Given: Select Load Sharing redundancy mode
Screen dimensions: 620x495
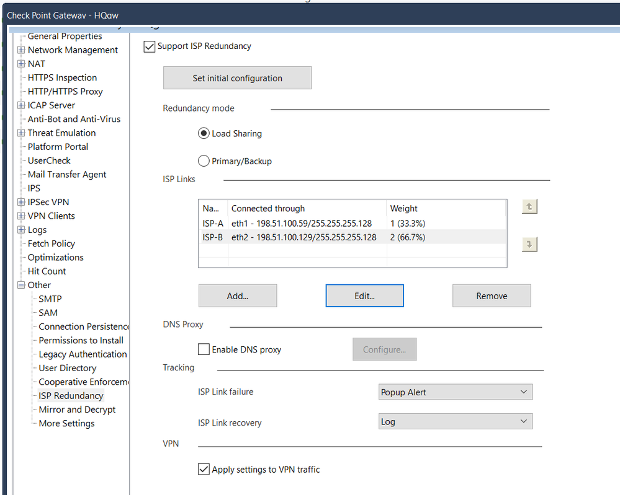Looking at the screenshot, I should [203, 133].
